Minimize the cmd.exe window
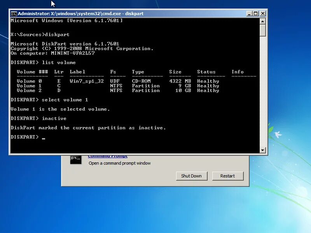311x233 pixels. [249, 14]
